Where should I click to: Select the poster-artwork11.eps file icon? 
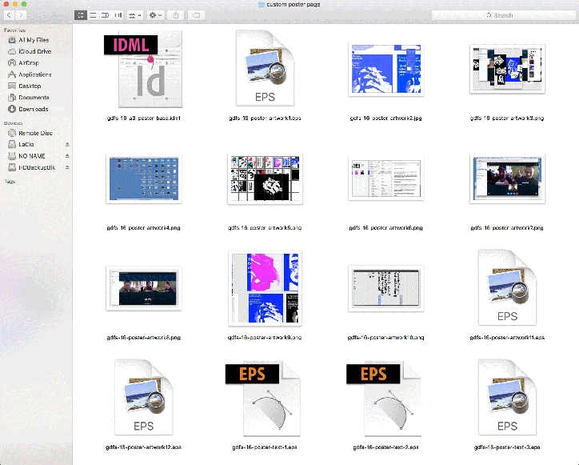(507, 287)
